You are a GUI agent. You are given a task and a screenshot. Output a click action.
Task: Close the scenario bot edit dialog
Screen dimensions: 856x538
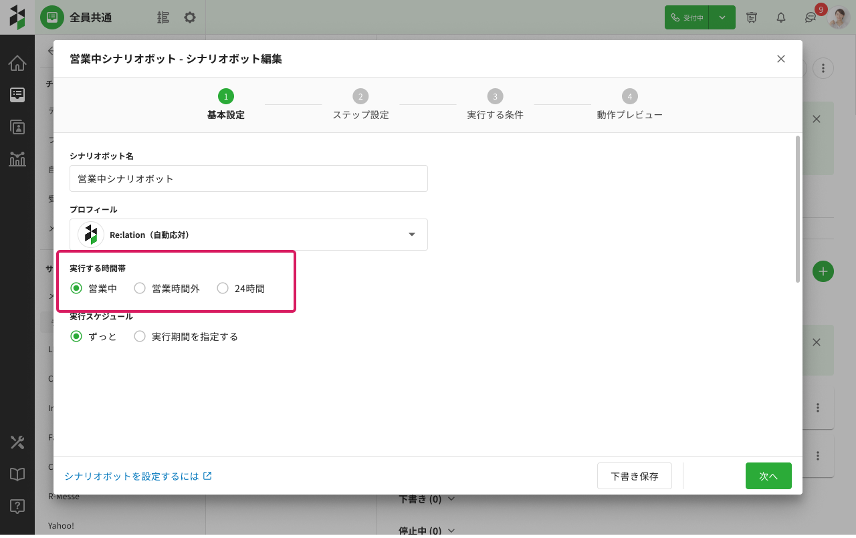[781, 59]
